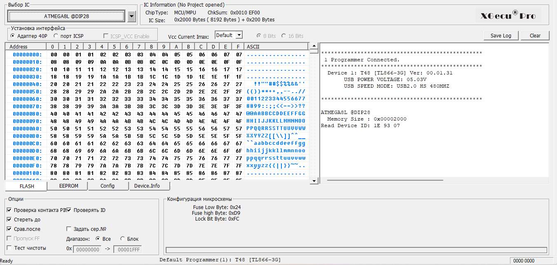Open the EEPROM tab

(68, 186)
